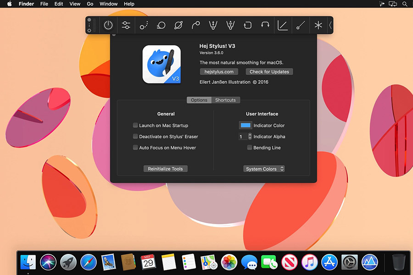413x275 pixels.
Task: Switch to the Shortcuts tab
Action: coord(225,100)
